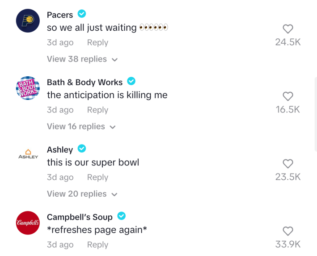The height and width of the screenshot is (256, 317).
Task: Click the Pacers verified badge
Action: (81, 14)
